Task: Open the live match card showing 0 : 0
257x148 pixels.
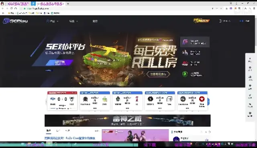Action: point(62,101)
